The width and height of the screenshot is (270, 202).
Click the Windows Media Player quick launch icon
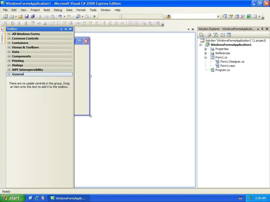click(x=43, y=198)
